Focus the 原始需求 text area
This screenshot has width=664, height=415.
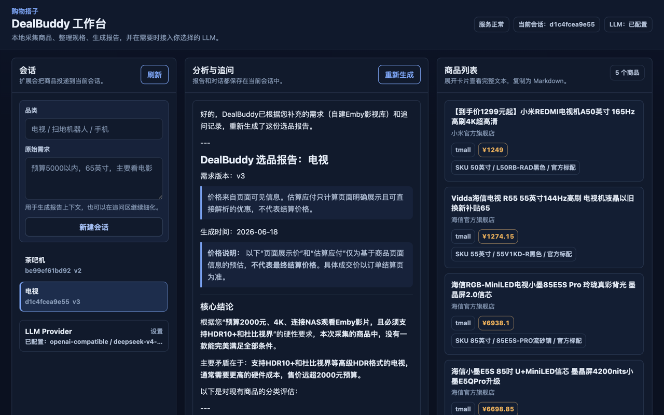click(94, 178)
